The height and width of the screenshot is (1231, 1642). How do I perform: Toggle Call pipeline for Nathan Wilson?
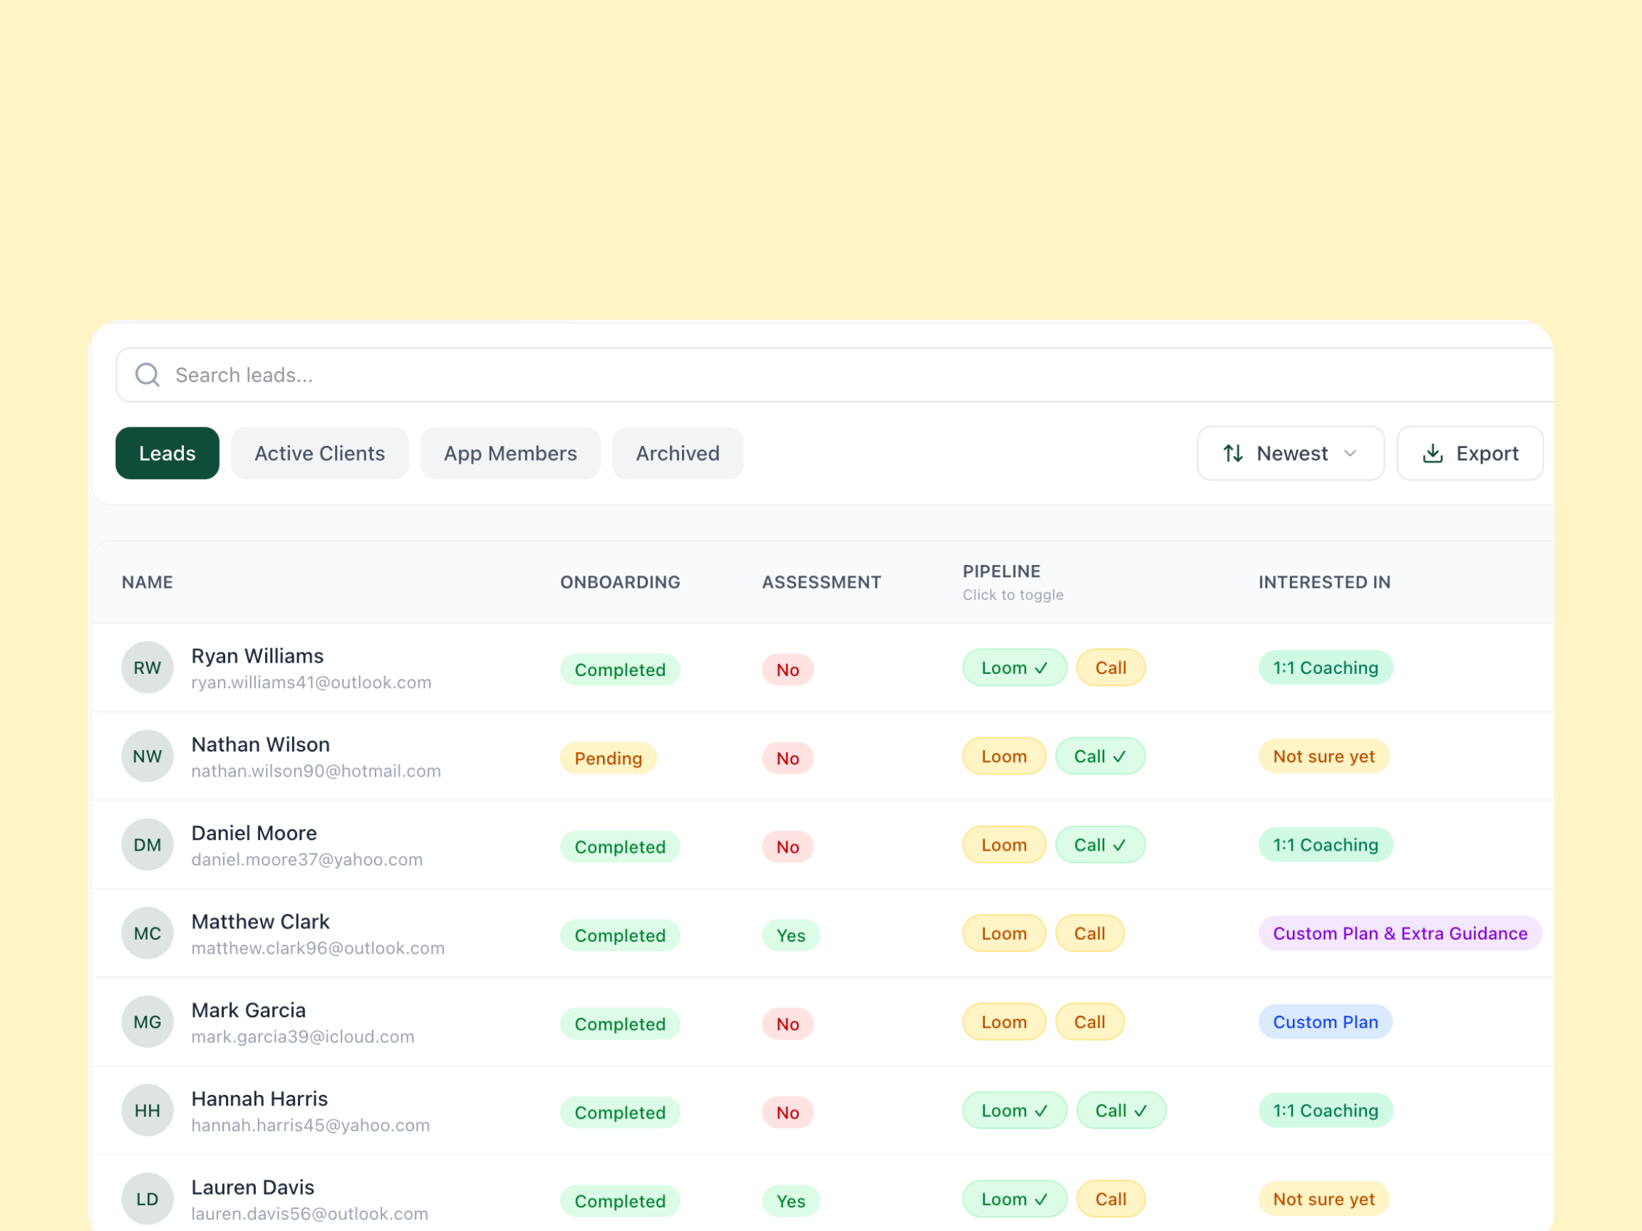(x=1100, y=756)
